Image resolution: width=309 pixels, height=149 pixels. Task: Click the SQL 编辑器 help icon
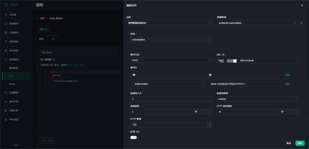pos(54,60)
